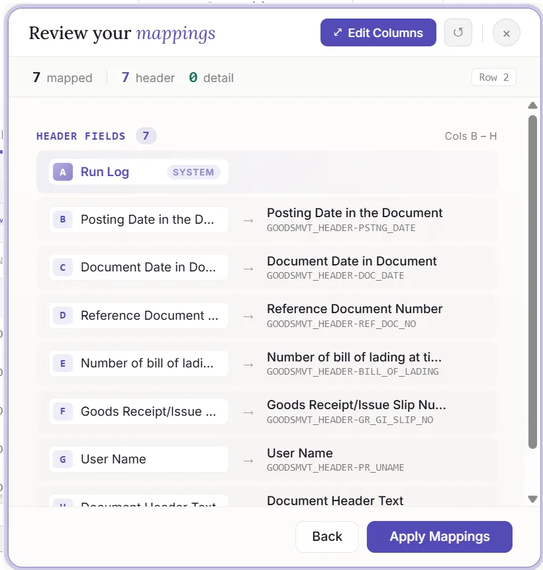Viewport: 543px width, 570px height.
Task: Click the reset mappings circular arrow icon
Action: click(458, 32)
